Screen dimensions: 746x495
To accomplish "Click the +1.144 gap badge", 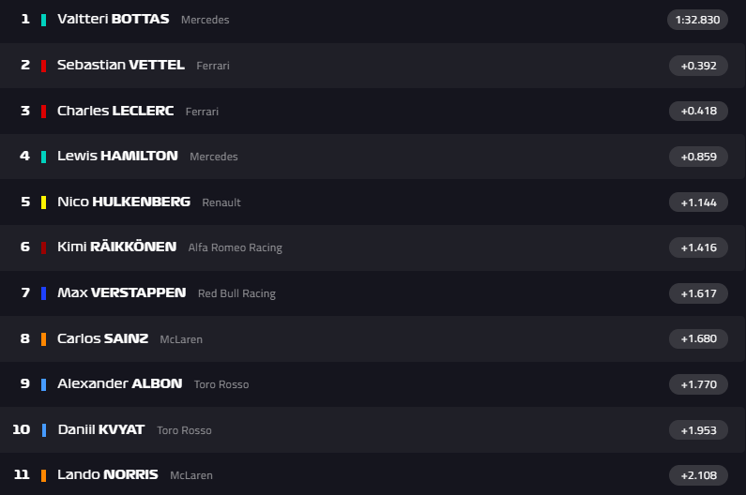I will pyautogui.click(x=698, y=202).
